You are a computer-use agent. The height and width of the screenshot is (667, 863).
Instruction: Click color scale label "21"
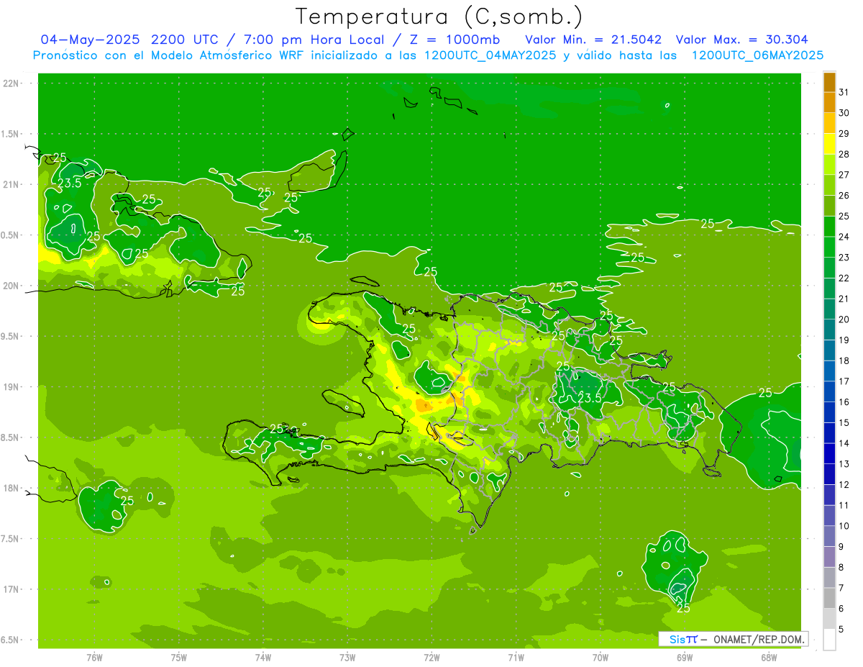pyautogui.click(x=844, y=299)
